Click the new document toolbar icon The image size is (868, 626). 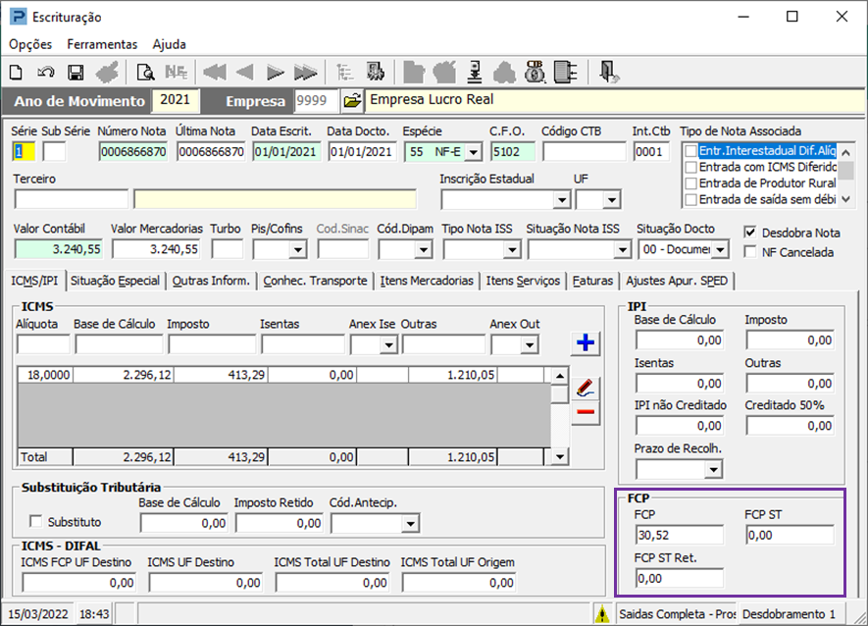(17, 72)
